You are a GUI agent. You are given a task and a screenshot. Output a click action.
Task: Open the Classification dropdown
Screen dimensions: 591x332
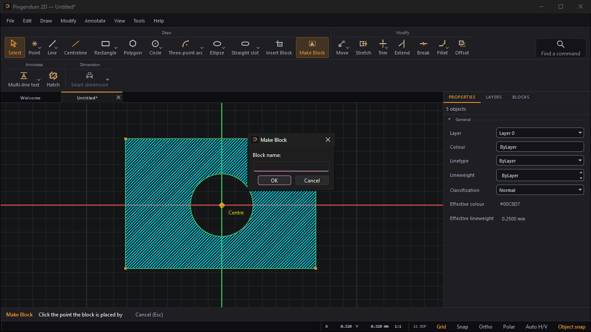(x=540, y=190)
